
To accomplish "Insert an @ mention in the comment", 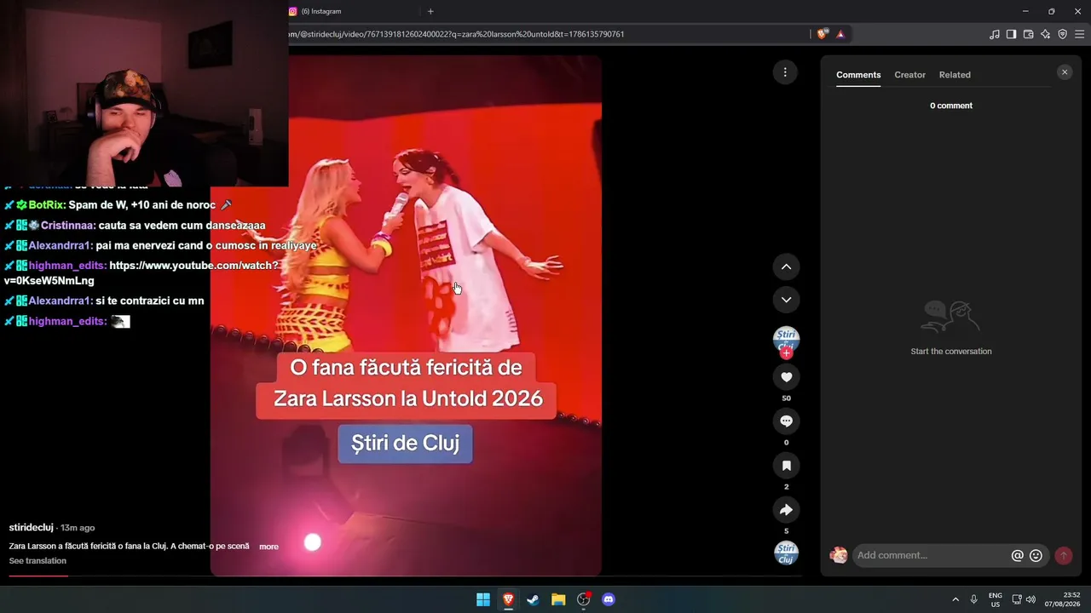I will 1017,555.
